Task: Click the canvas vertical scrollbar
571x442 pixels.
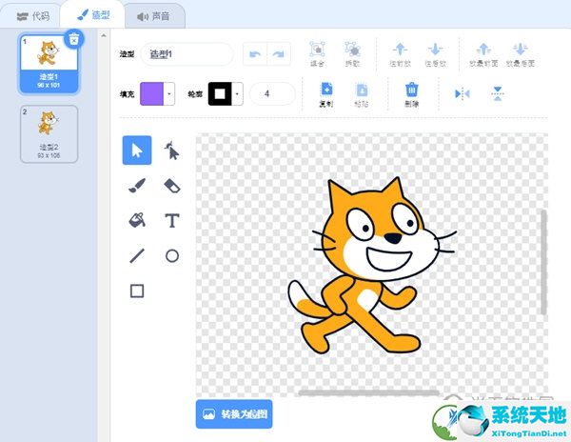Action: click(x=543, y=262)
